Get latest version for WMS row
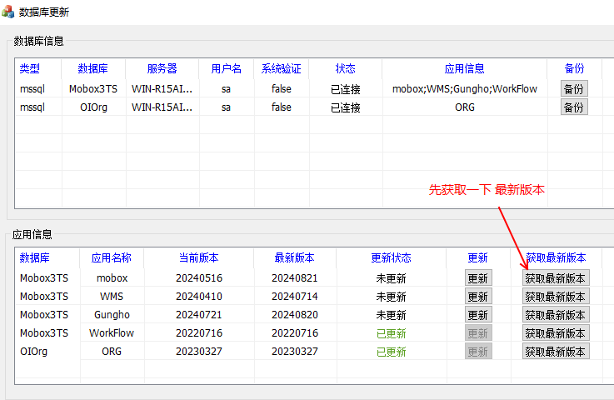The image size is (614, 400). 555,297
